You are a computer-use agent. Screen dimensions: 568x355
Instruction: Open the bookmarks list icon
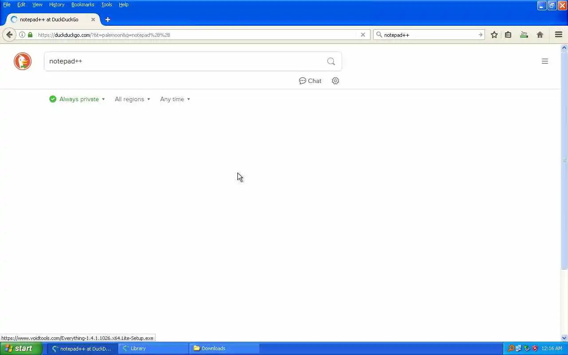(x=508, y=35)
